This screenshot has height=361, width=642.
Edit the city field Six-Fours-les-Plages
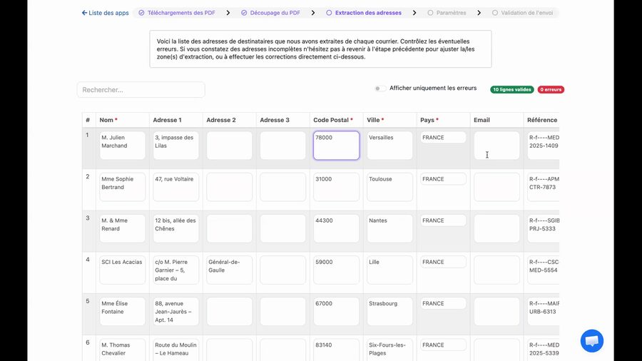click(x=389, y=350)
